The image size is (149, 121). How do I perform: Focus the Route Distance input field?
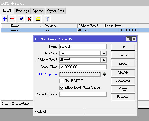[x=83, y=94]
